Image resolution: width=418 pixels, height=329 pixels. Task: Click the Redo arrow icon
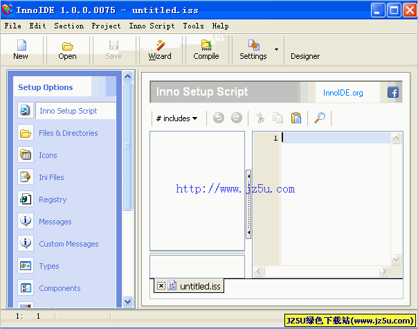pyautogui.click(x=237, y=118)
